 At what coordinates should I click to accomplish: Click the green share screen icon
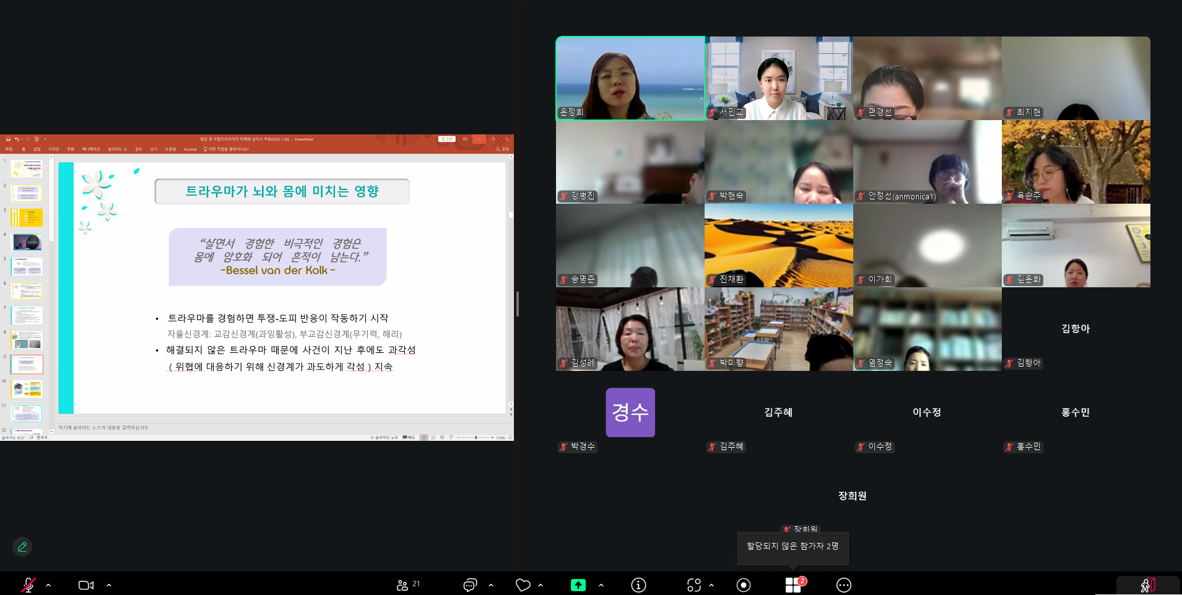click(578, 584)
